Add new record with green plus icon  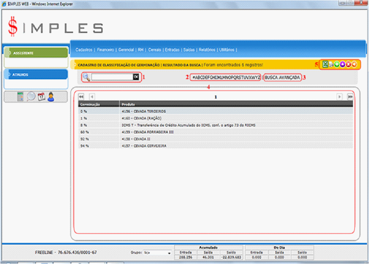pyautogui.click(x=337, y=65)
